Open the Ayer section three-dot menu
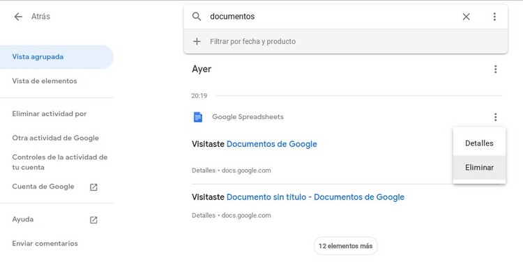 point(495,70)
